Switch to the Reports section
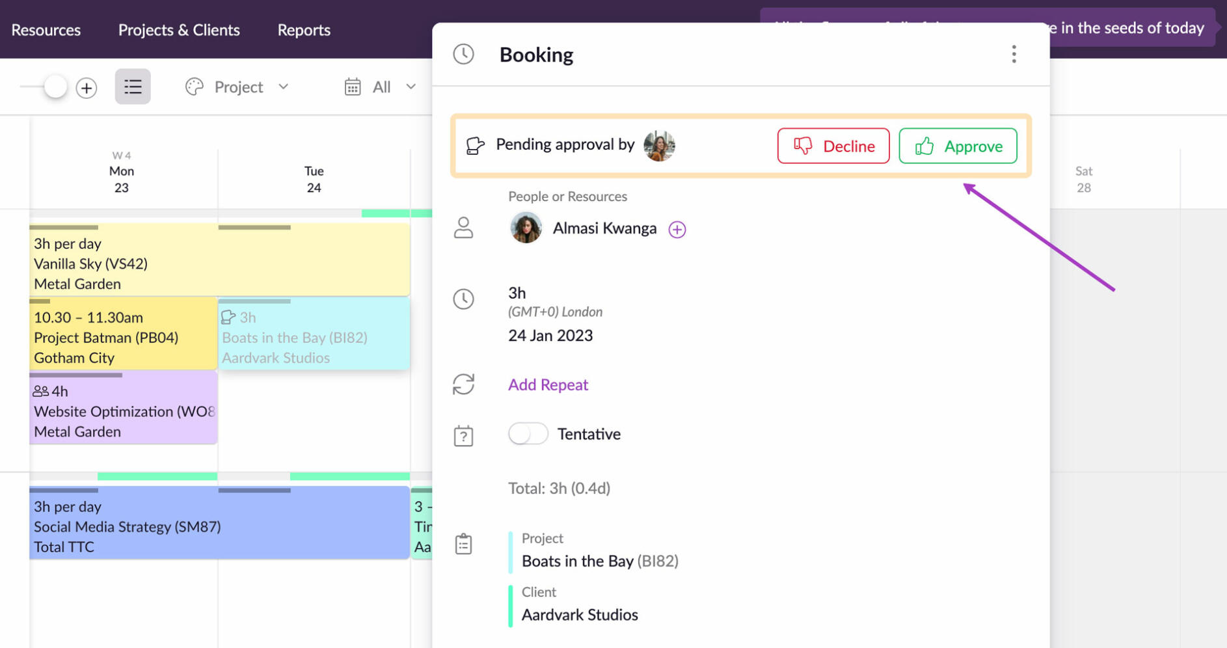Screen dimensions: 1227x648 click(303, 29)
